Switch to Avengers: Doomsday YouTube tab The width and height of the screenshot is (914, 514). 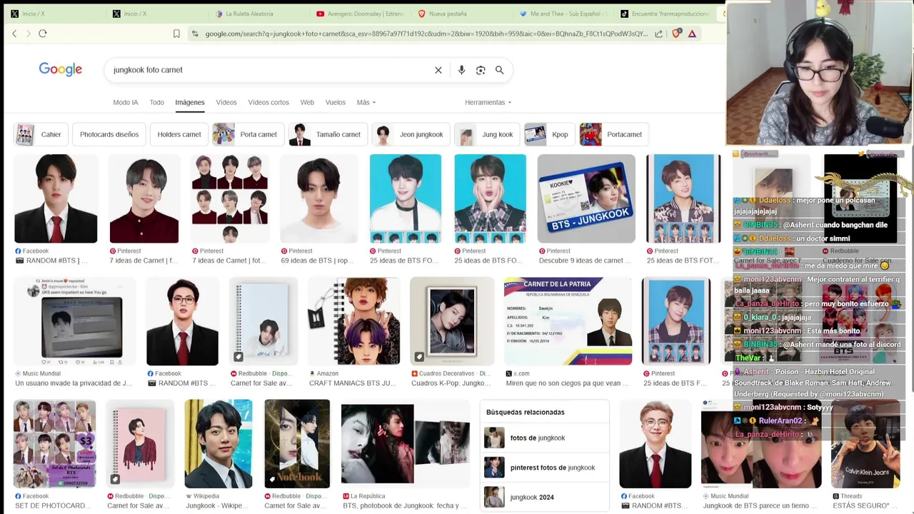[x=361, y=14]
